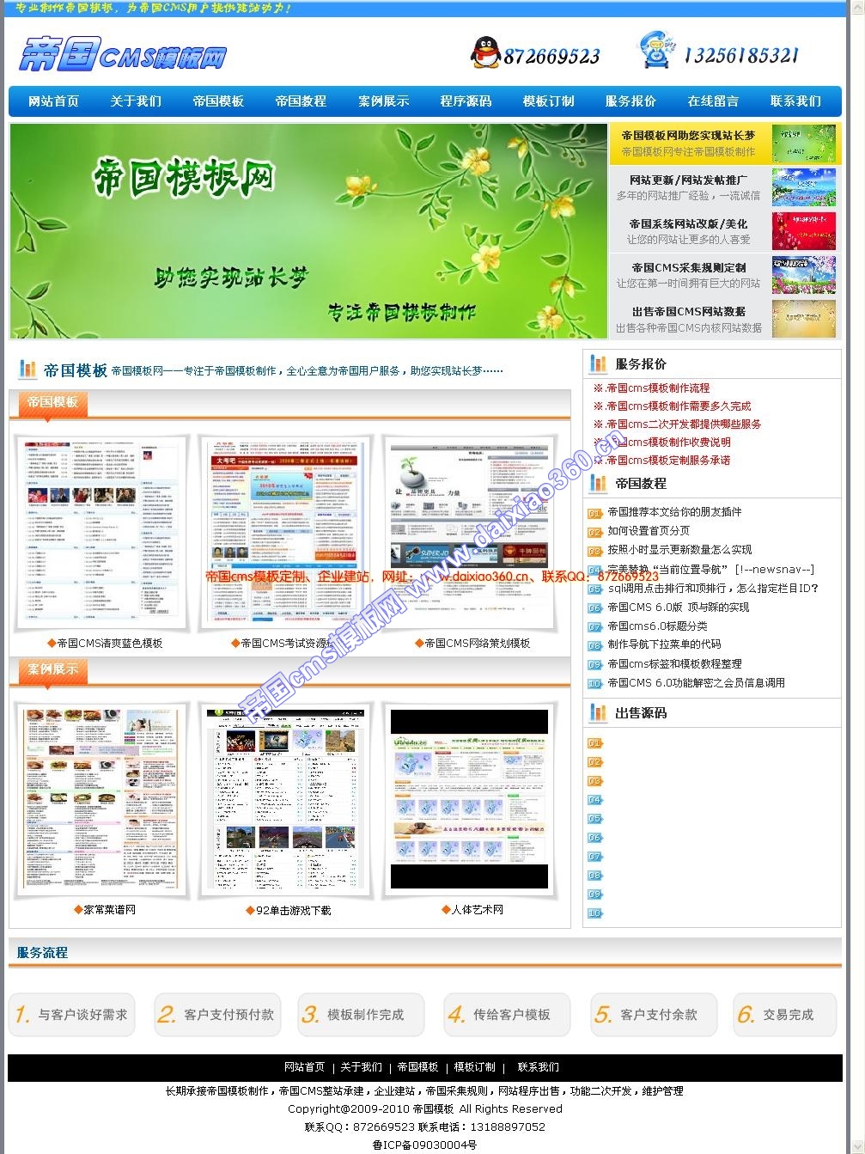Click the bar chart icon beside 帝国教程 heading
The image size is (865, 1154).
(598, 484)
